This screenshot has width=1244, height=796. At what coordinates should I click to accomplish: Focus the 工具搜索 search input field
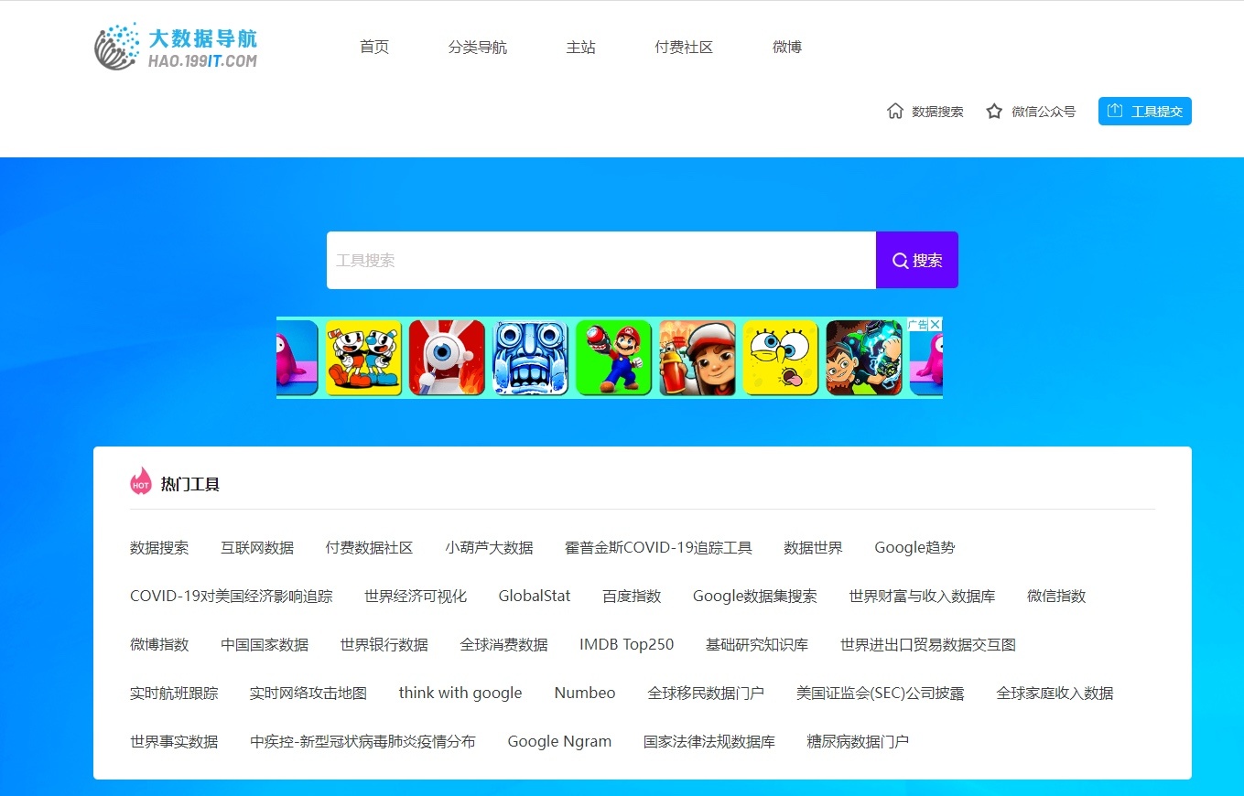601,260
